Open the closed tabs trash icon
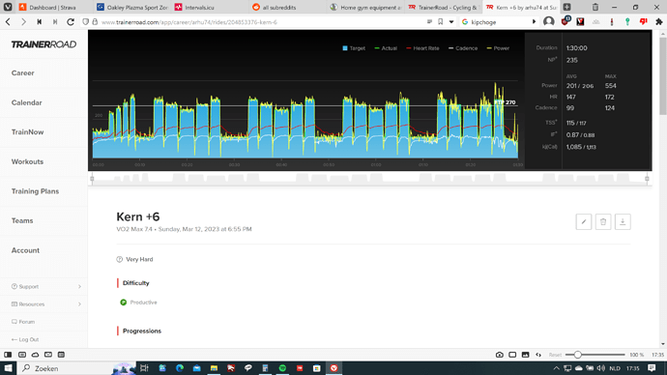The width and height of the screenshot is (667, 375). (595, 7)
